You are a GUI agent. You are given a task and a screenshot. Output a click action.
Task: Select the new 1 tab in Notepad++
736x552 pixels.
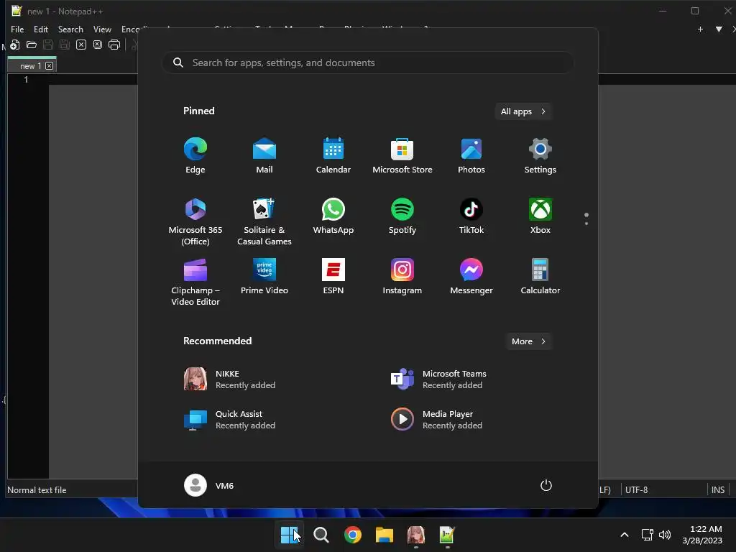(x=29, y=65)
